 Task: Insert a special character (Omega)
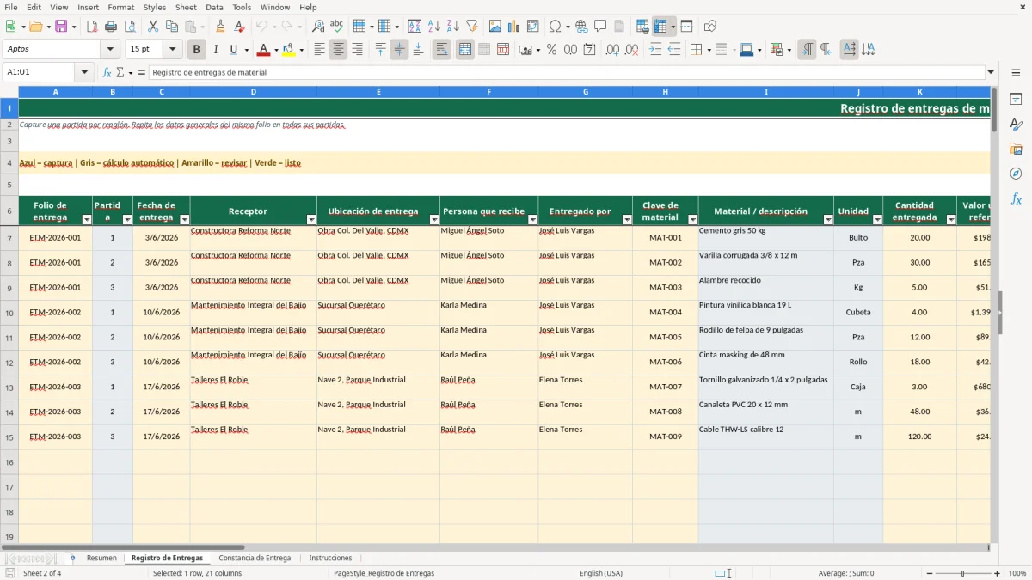tap(554, 27)
